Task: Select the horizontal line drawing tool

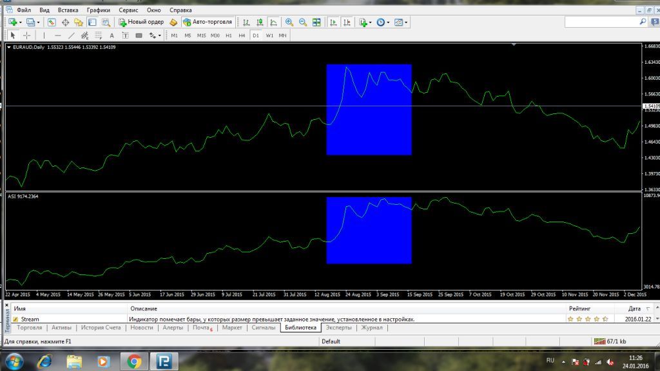Action: point(57,35)
